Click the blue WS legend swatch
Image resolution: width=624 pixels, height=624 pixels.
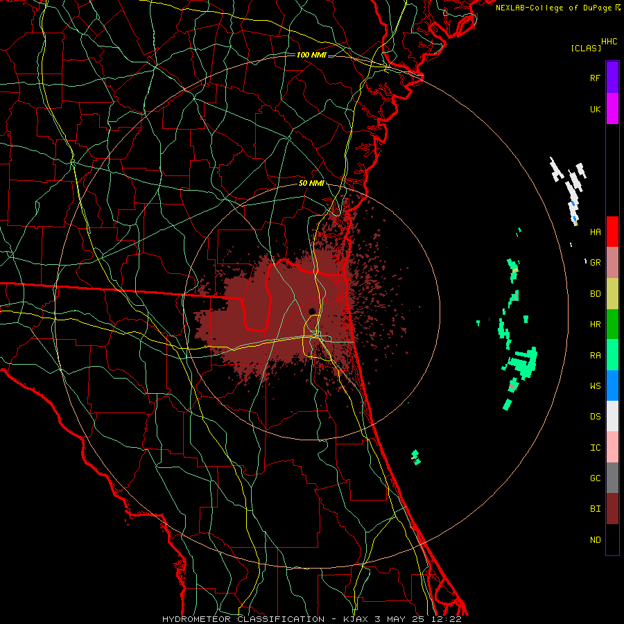pyautogui.click(x=612, y=385)
